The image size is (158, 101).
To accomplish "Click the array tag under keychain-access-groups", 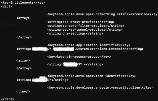I will tap(23, 60).
